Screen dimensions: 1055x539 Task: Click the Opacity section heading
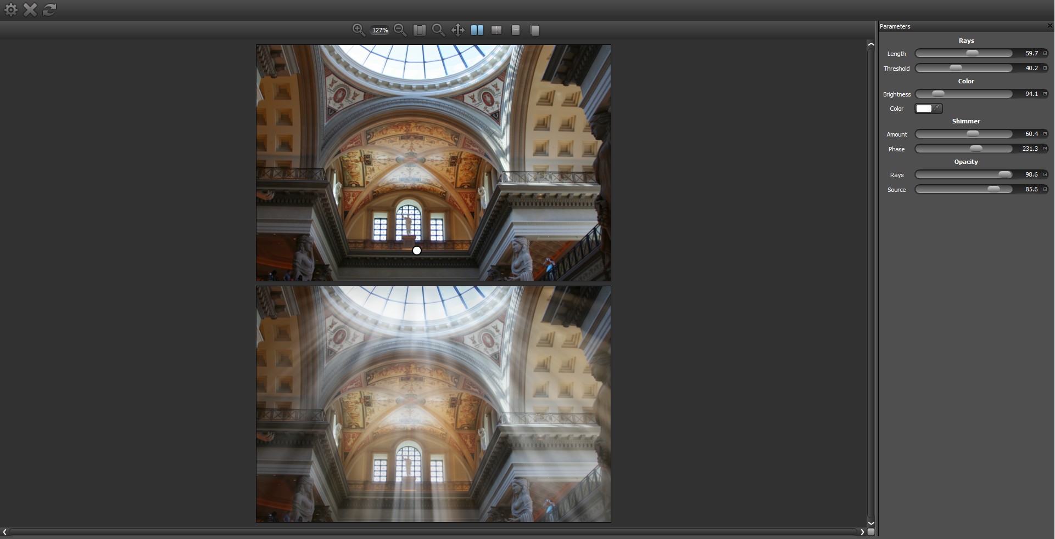[966, 162]
